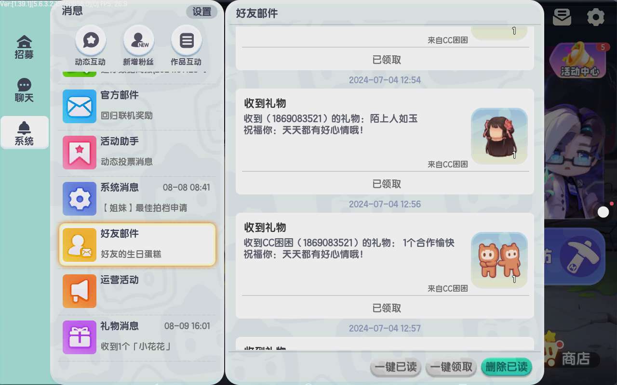Open the 新增粉丝 new followers icon

tap(139, 40)
